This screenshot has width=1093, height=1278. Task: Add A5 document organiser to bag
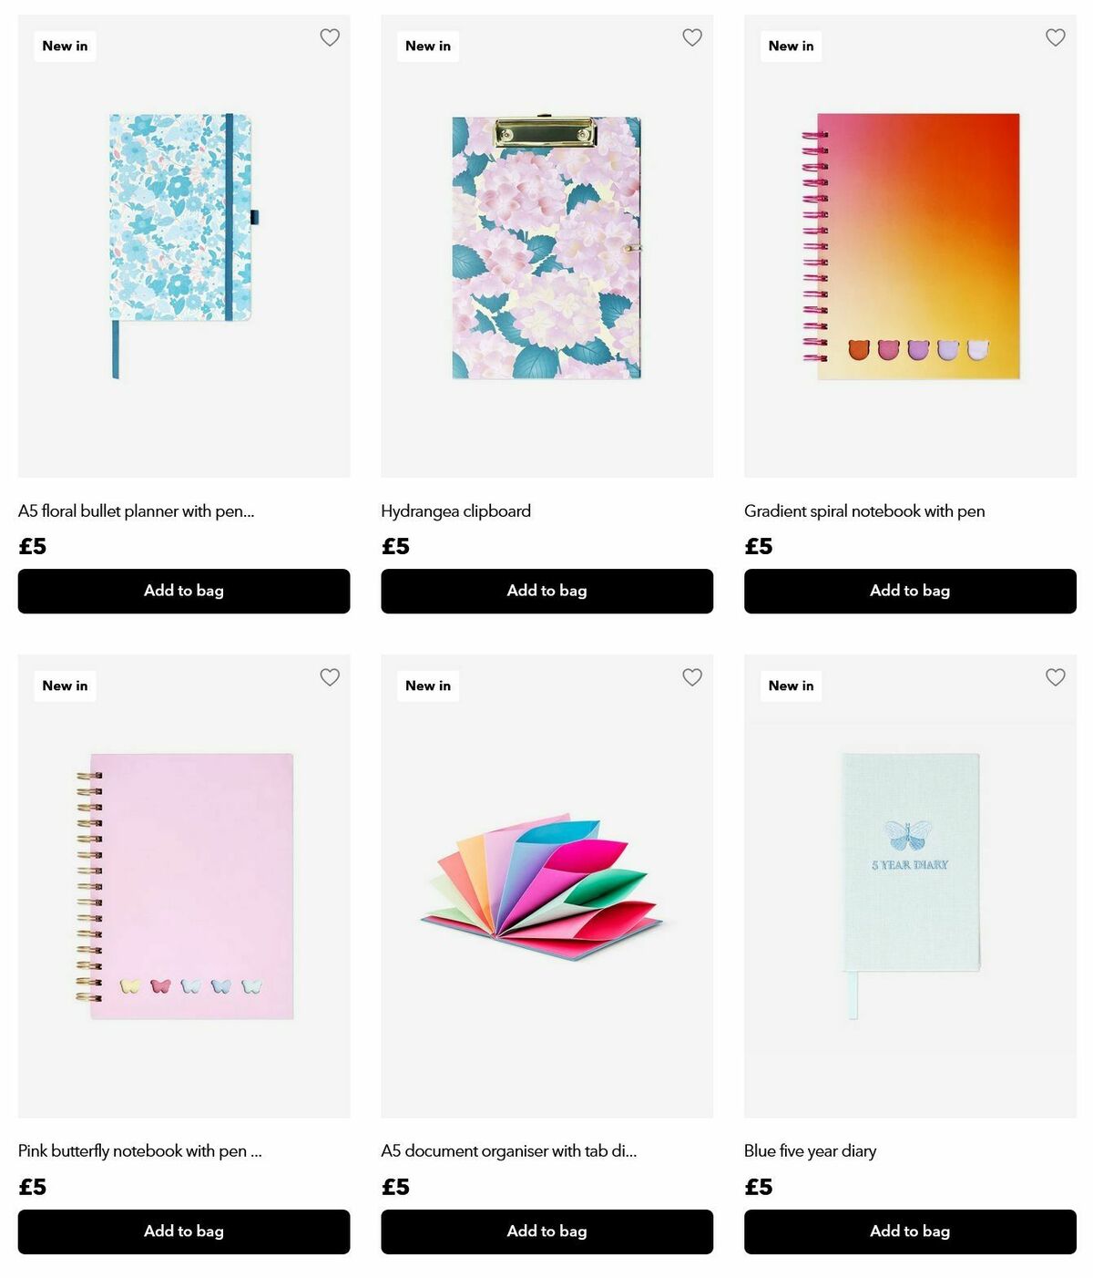tap(546, 1232)
